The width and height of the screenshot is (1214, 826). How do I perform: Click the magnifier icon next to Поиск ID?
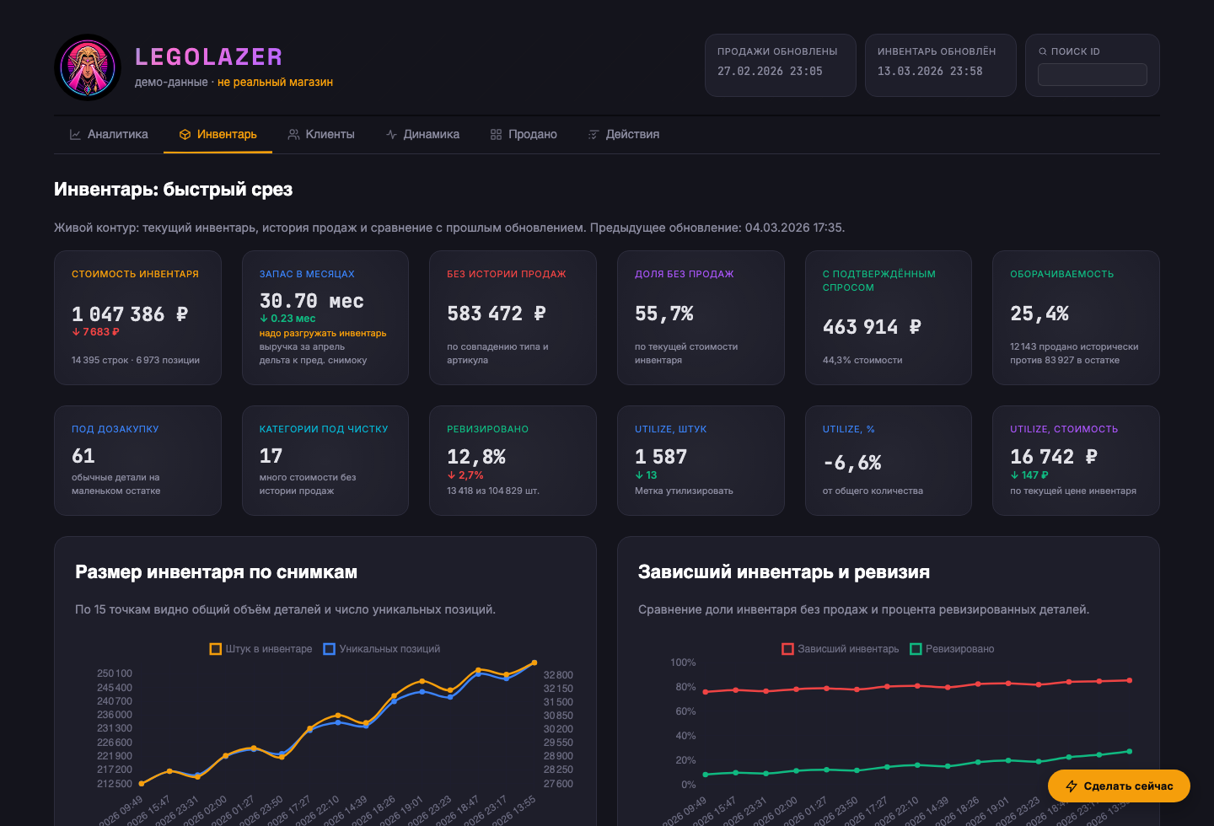[1043, 51]
